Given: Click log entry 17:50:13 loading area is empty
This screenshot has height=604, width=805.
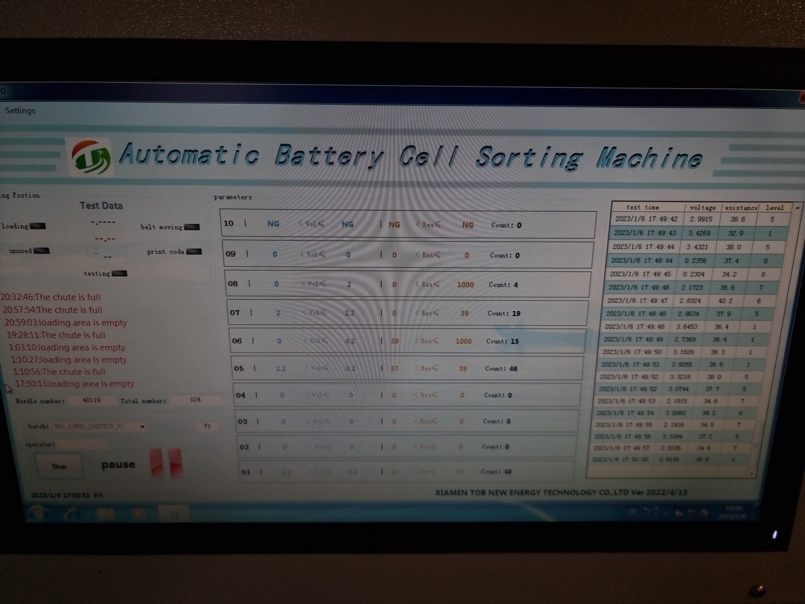Looking at the screenshot, I should coord(75,383).
